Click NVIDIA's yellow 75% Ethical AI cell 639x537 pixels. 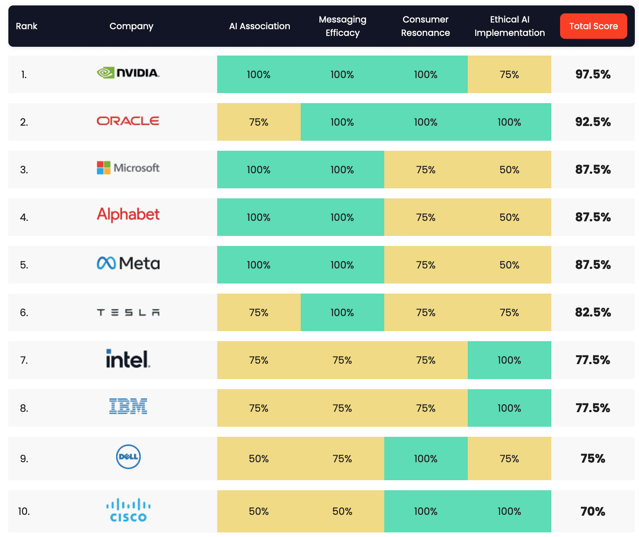pos(509,74)
